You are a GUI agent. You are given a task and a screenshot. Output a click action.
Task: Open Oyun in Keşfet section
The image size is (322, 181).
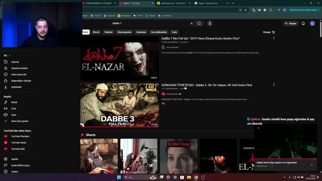(14, 115)
